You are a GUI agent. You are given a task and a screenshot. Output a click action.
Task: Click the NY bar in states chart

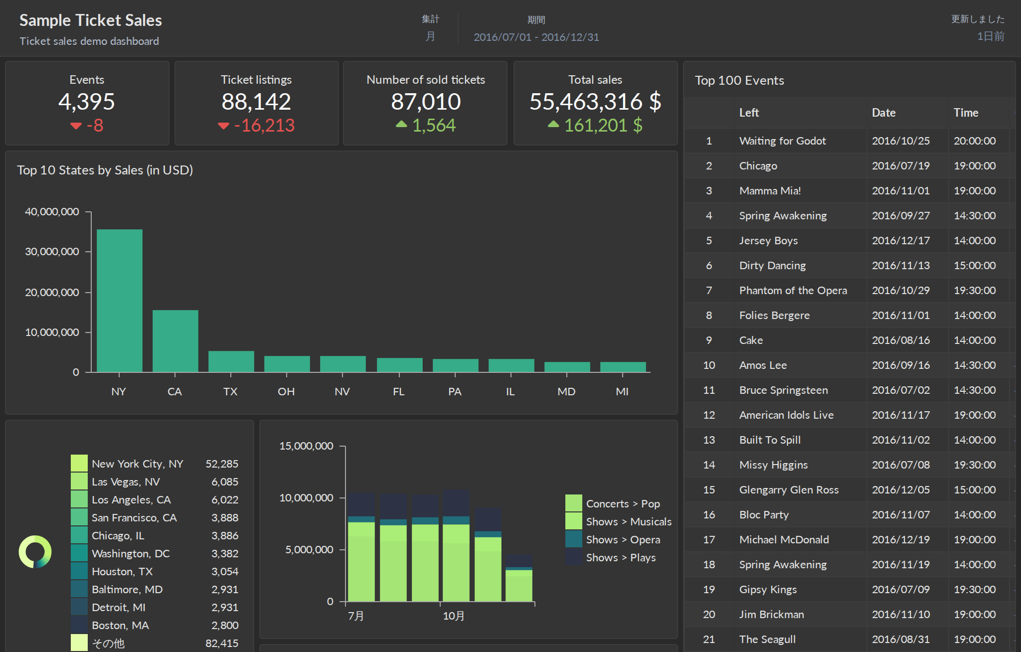[x=120, y=301]
